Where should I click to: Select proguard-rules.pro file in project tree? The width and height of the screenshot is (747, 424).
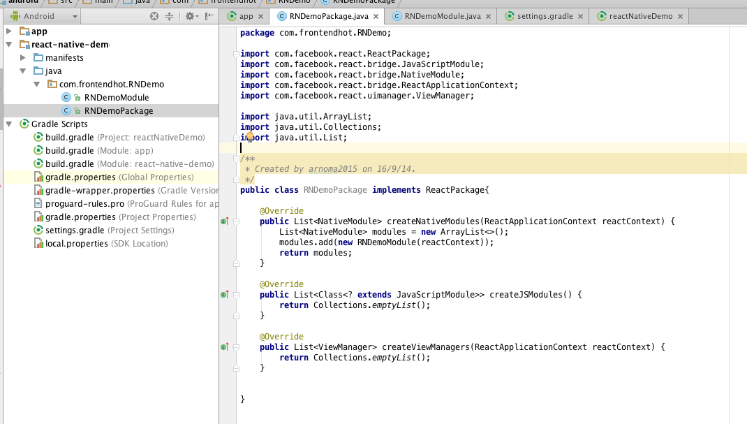pyautogui.click(x=84, y=204)
